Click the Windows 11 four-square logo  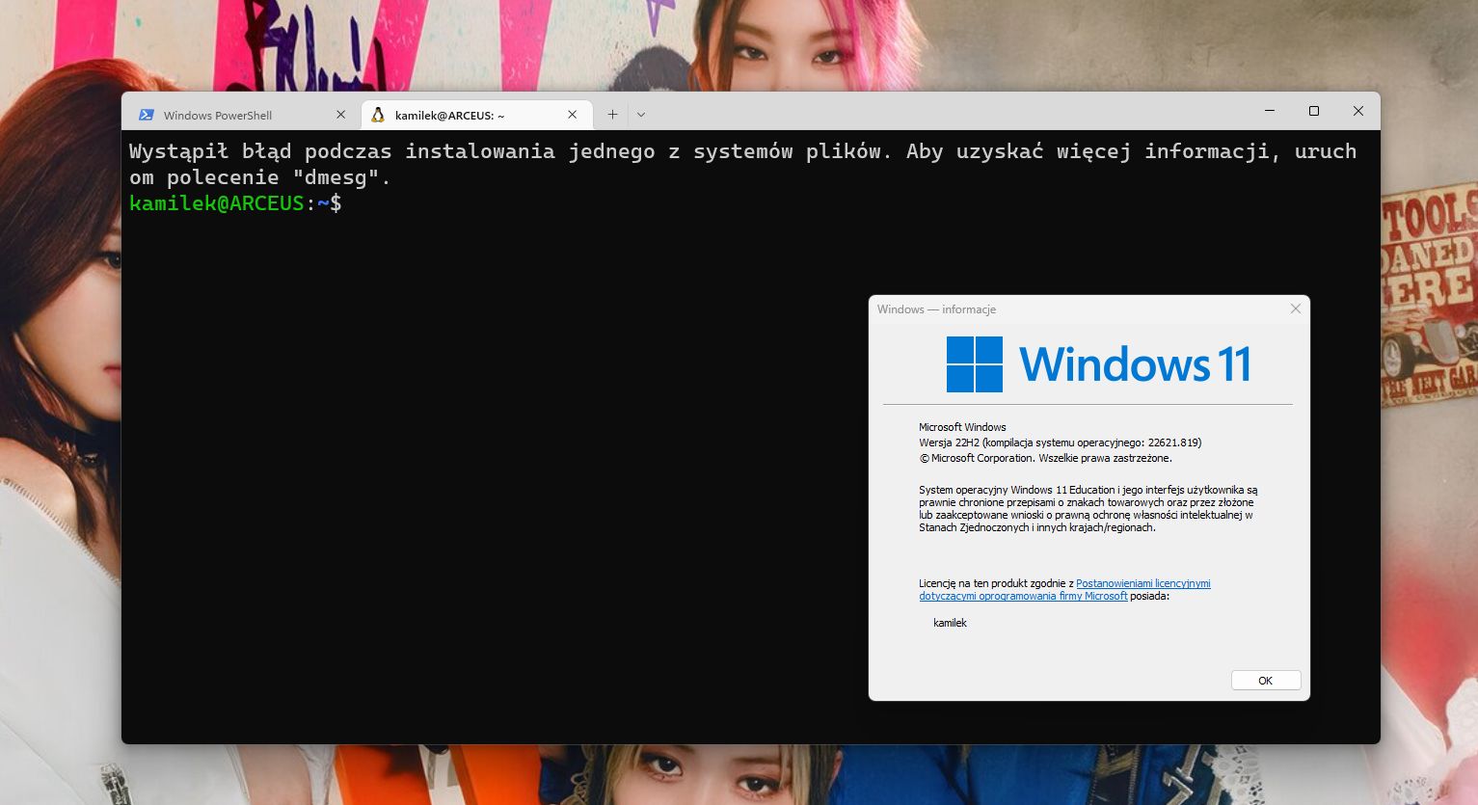pos(974,364)
